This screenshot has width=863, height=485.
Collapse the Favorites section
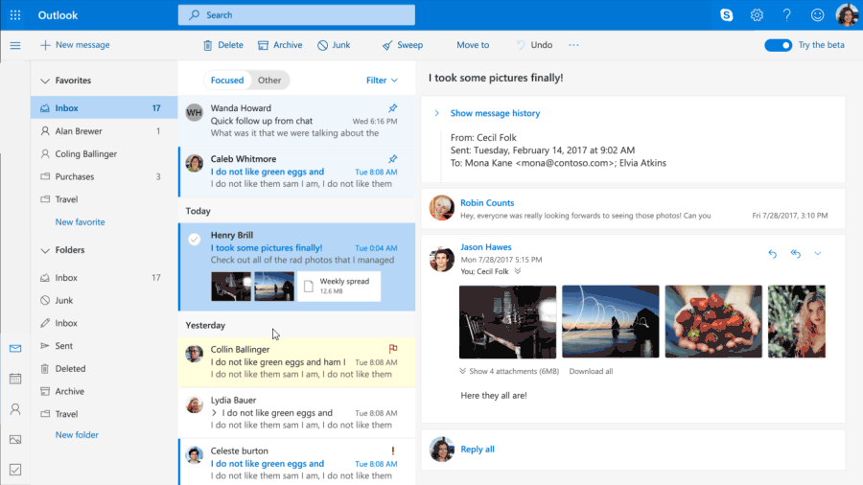pyautogui.click(x=45, y=81)
